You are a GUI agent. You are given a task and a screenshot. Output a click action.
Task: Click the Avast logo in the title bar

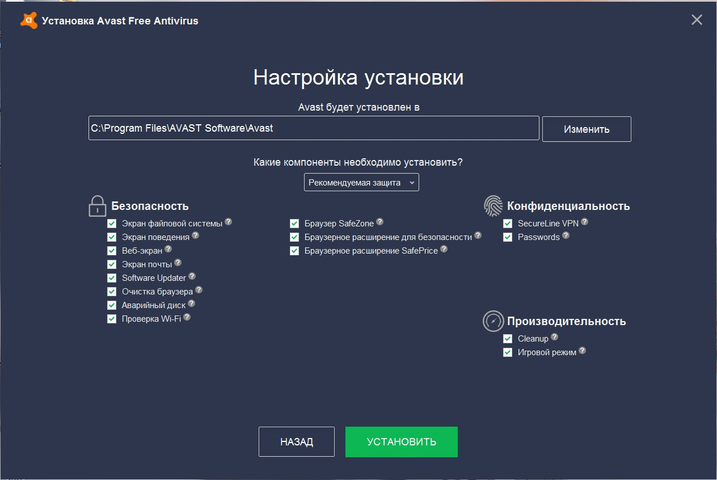click(x=28, y=20)
